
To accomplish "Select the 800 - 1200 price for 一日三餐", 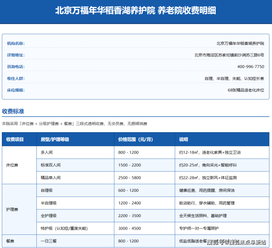I will point(128,241).
